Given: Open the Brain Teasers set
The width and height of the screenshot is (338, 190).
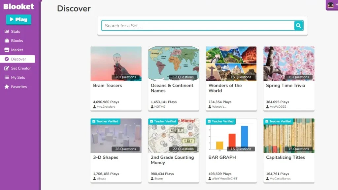Looking at the screenshot, I should pos(116,63).
